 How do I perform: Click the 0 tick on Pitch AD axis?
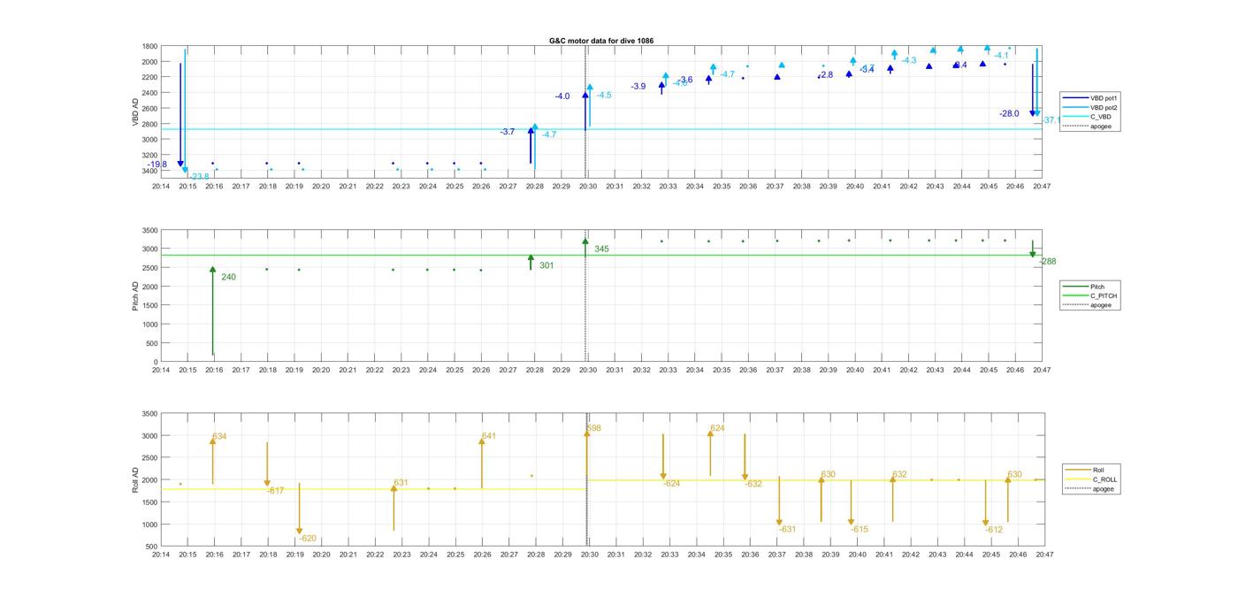point(156,362)
